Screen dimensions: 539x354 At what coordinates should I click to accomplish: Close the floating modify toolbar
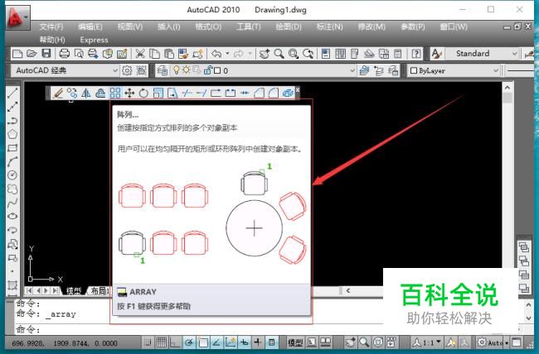[x=298, y=90]
